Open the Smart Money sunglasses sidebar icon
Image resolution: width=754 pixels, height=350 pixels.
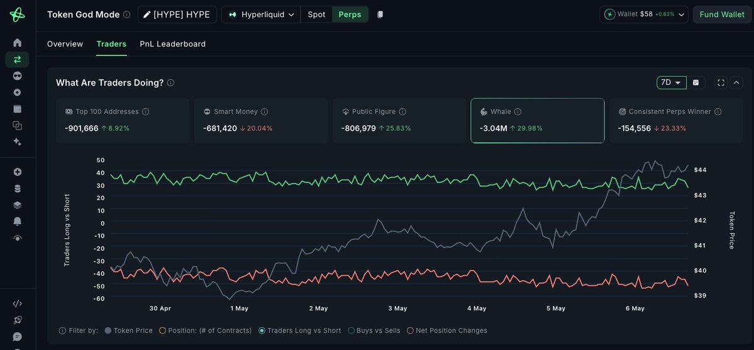tap(18, 76)
